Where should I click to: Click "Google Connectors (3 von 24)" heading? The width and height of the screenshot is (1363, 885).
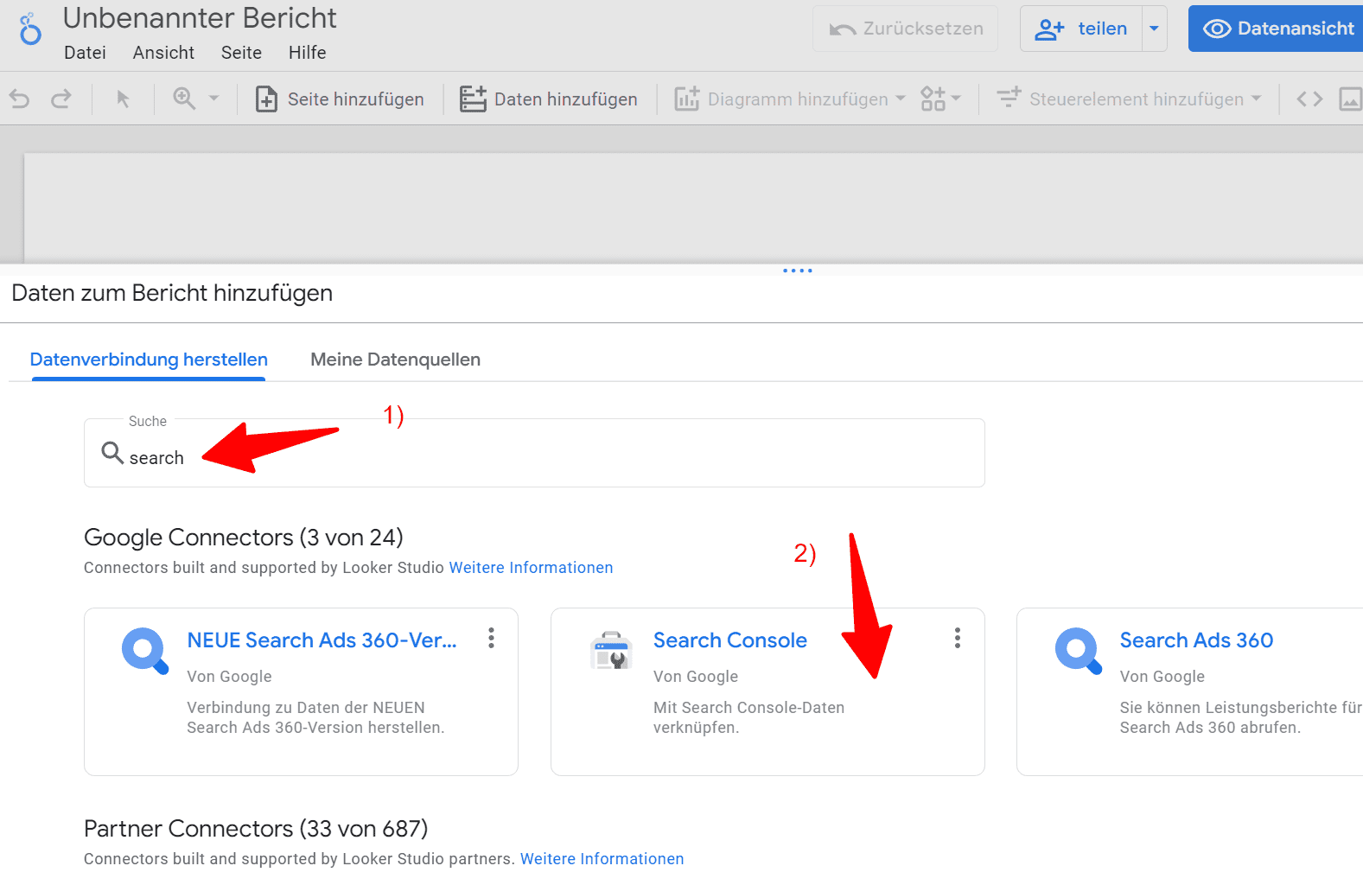244,538
